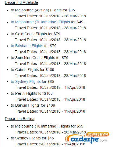Click Ballina to Sydney Flights for $45 entry
This screenshot has height=147, width=115.
pos(32,138)
